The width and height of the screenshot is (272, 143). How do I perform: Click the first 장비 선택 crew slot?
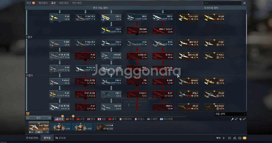(60, 127)
